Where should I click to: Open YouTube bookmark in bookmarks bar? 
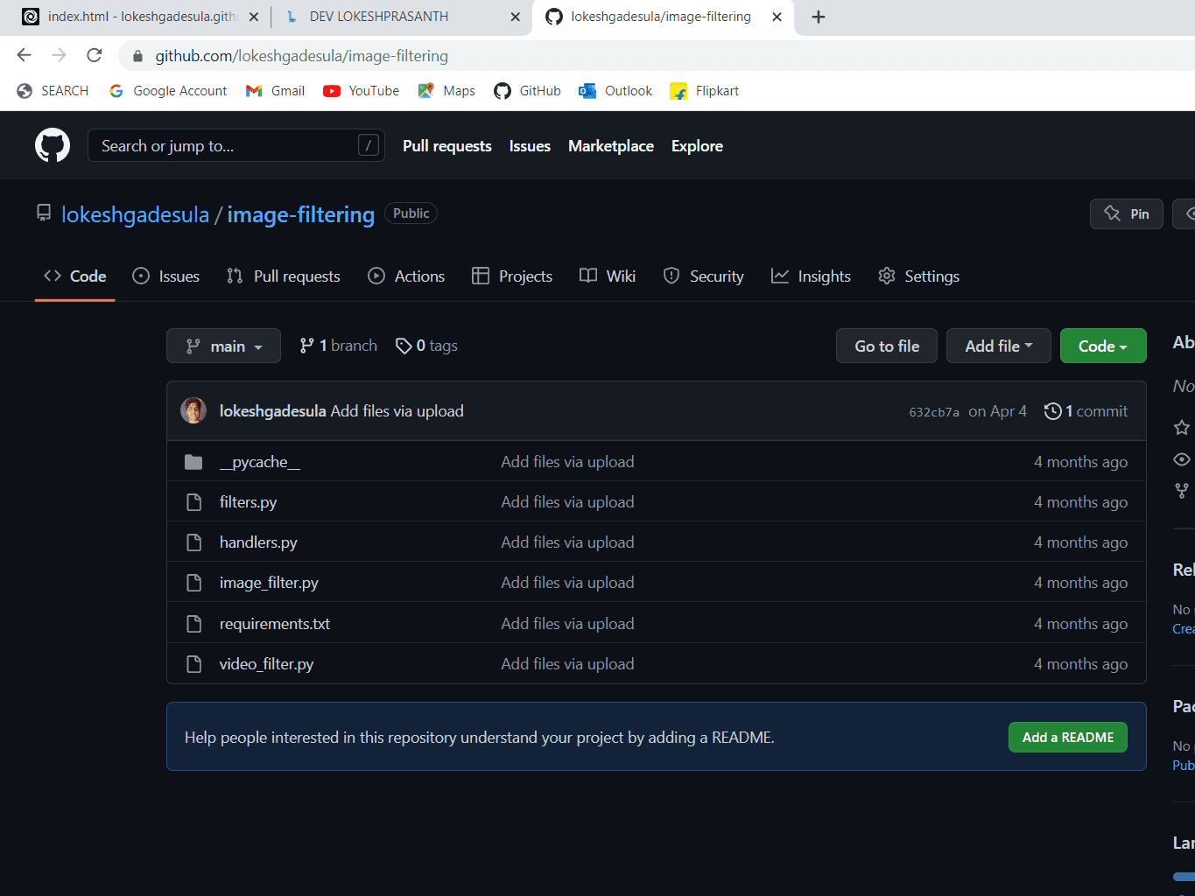pos(361,91)
